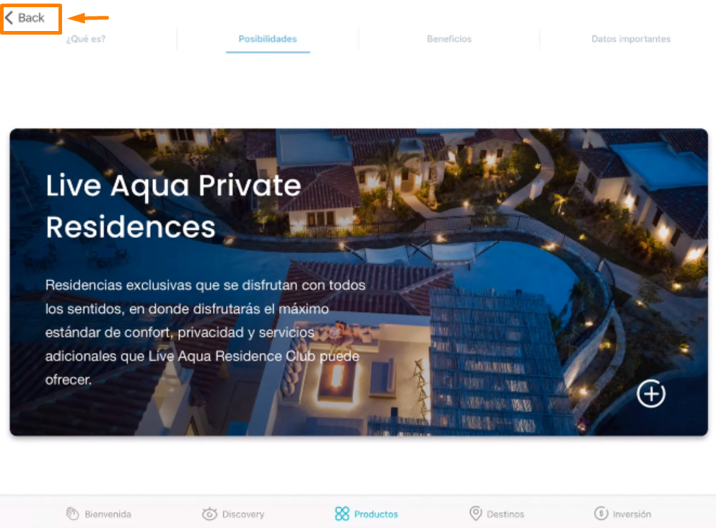This screenshot has width=716, height=528.
Task: Select the Discovery label in bottom navigation
Action: [x=243, y=514]
